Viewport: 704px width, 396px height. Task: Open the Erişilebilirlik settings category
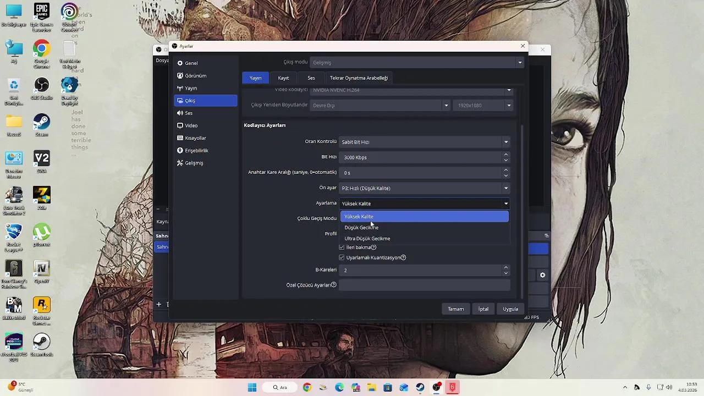click(196, 151)
